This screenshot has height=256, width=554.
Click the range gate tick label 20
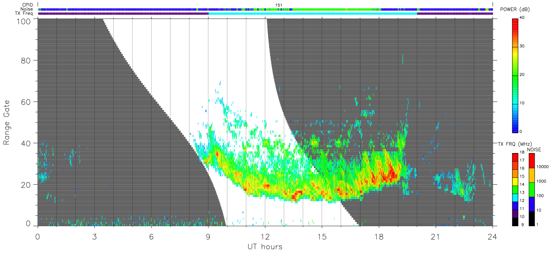click(26, 184)
